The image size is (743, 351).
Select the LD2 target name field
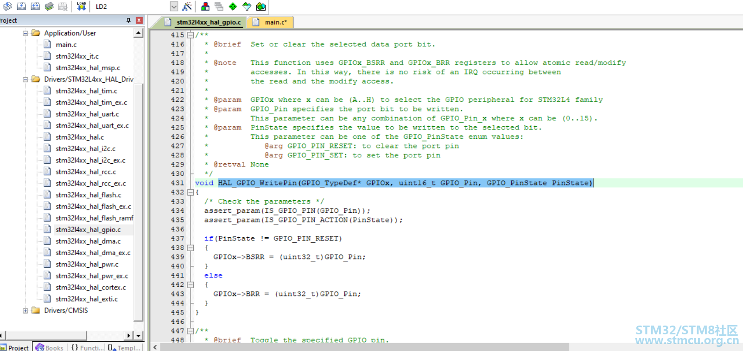[x=131, y=6]
